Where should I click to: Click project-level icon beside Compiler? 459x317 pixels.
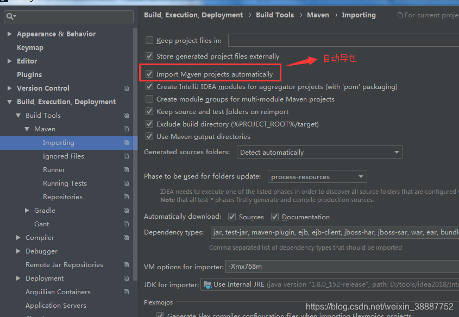pyautogui.click(x=126, y=237)
